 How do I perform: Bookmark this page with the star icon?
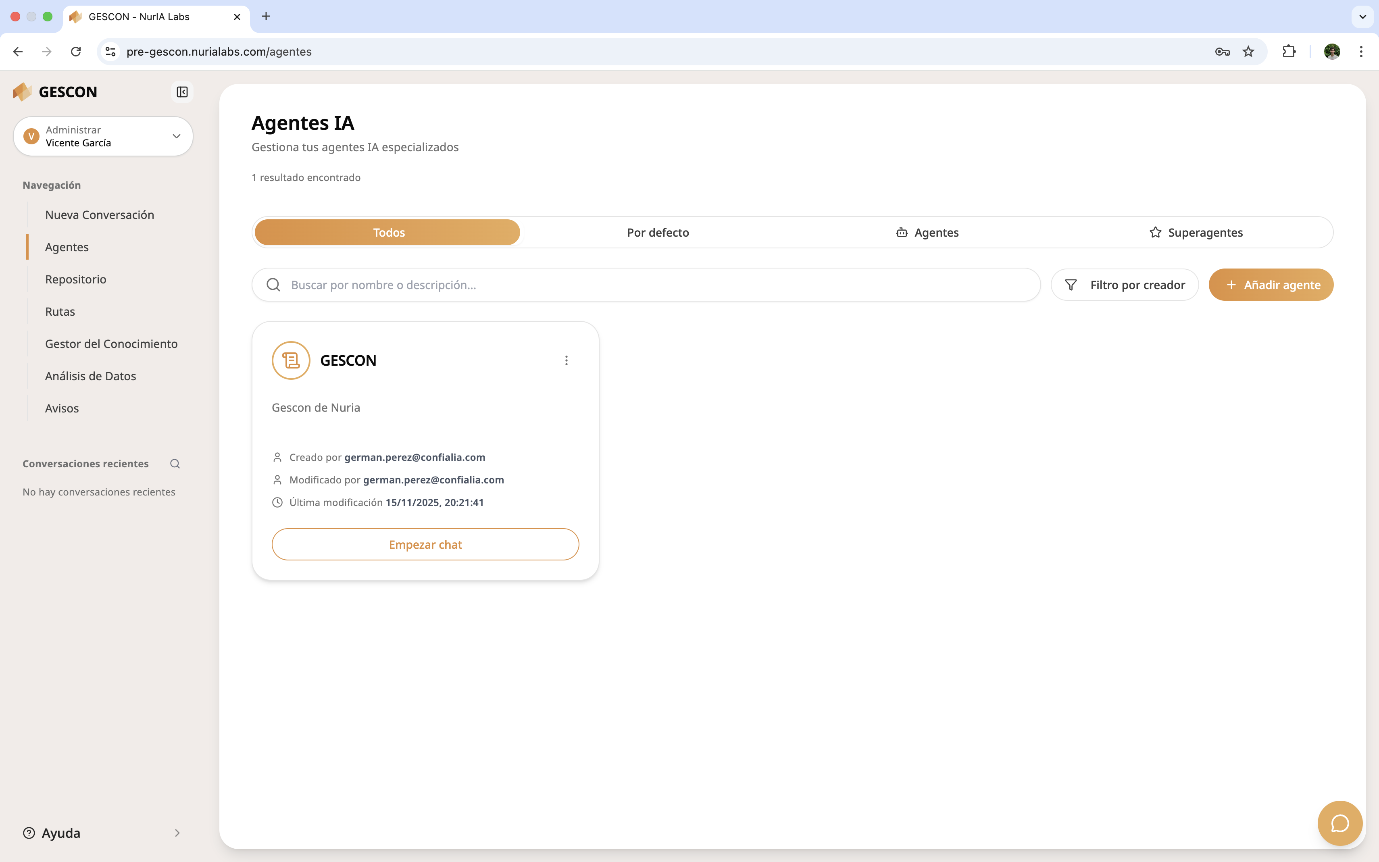click(1248, 51)
